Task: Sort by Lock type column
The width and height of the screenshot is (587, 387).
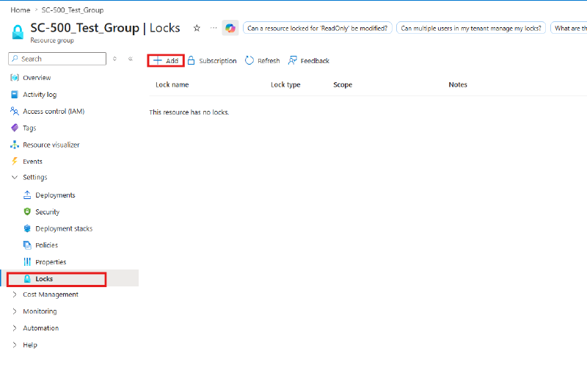Action: coord(285,84)
